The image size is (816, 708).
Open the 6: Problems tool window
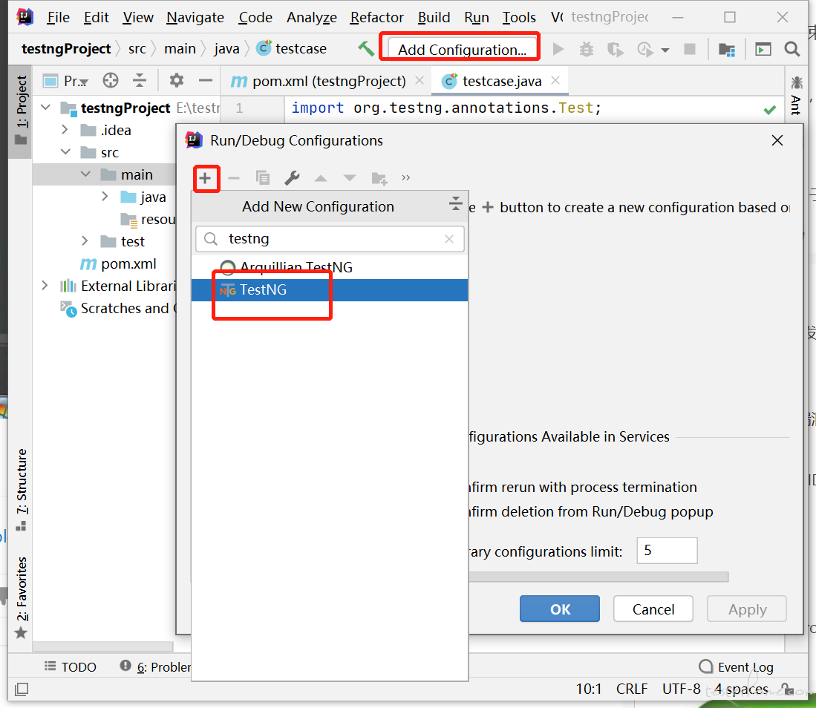point(155,666)
